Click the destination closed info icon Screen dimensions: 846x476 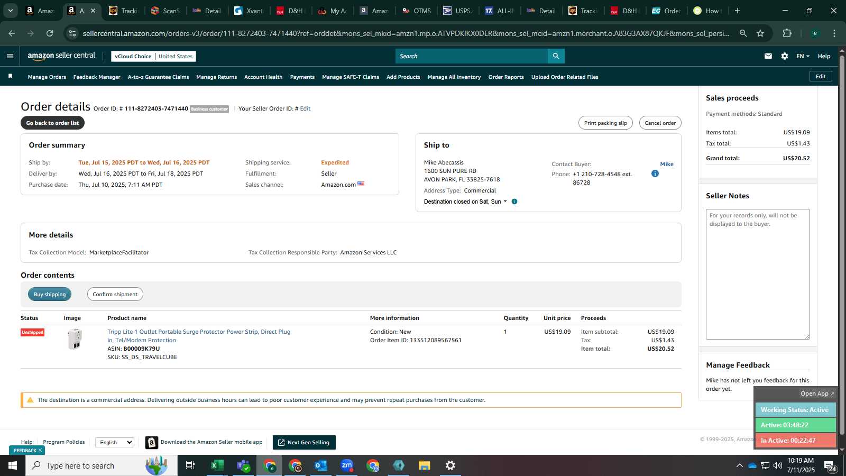[514, 202]
